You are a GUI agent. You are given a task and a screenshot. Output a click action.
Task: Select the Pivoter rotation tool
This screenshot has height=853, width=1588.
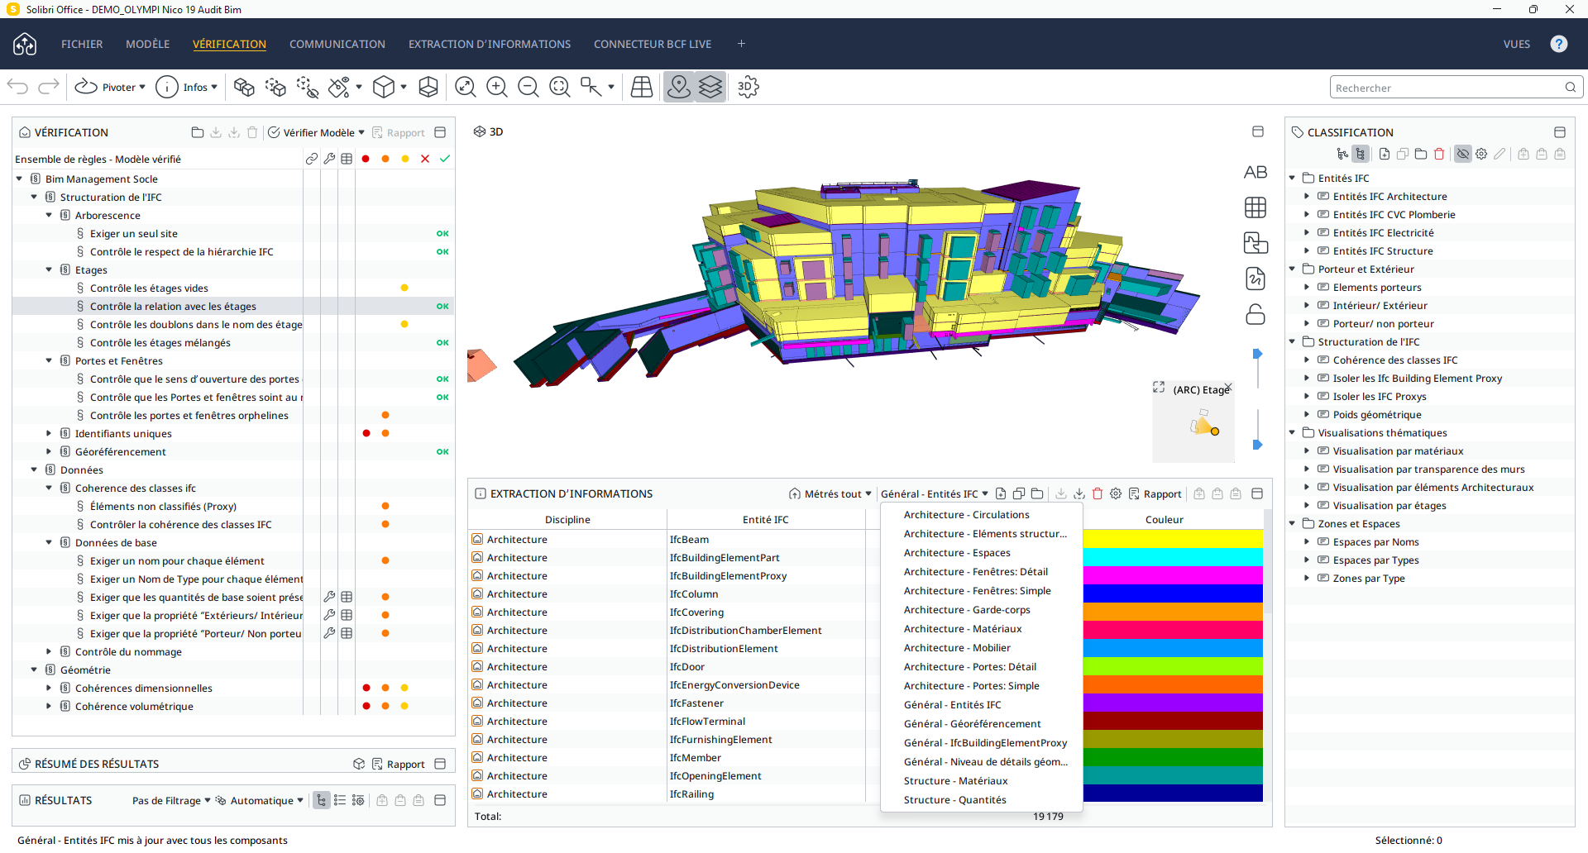click(108, 87)
